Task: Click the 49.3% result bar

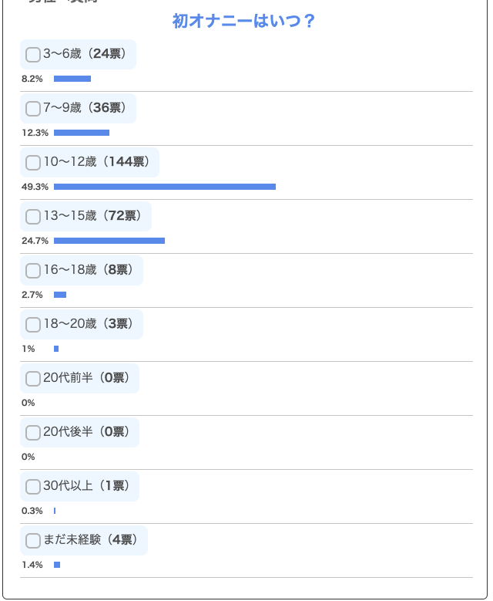Action: coord(165,187)
